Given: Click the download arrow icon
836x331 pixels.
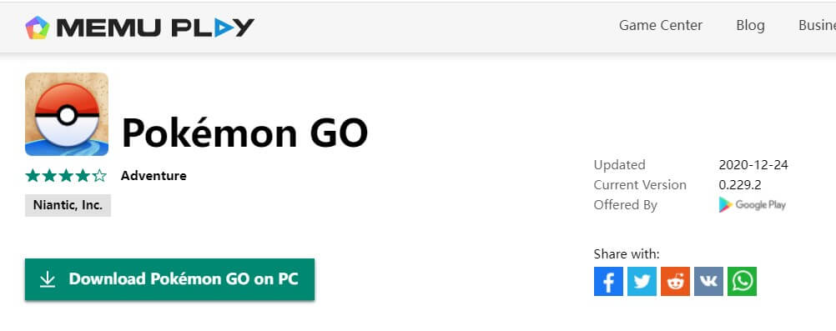Looking at the screenshot, I should click(x=48, y=279).
